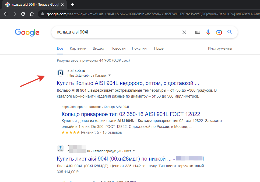This screenshot has height=182, width=260.
Task: Open the Ещё more filters menu
Action: pos(158,49)
